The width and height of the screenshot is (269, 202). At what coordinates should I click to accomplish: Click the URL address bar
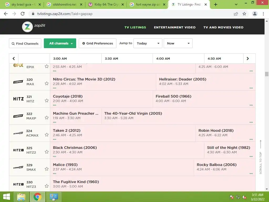130,14
